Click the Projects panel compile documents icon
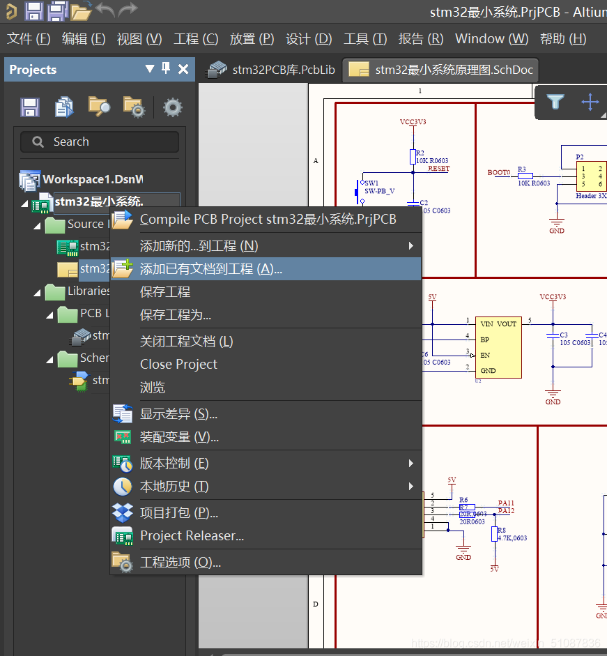 pyautogui.click(x=65, y=107)
